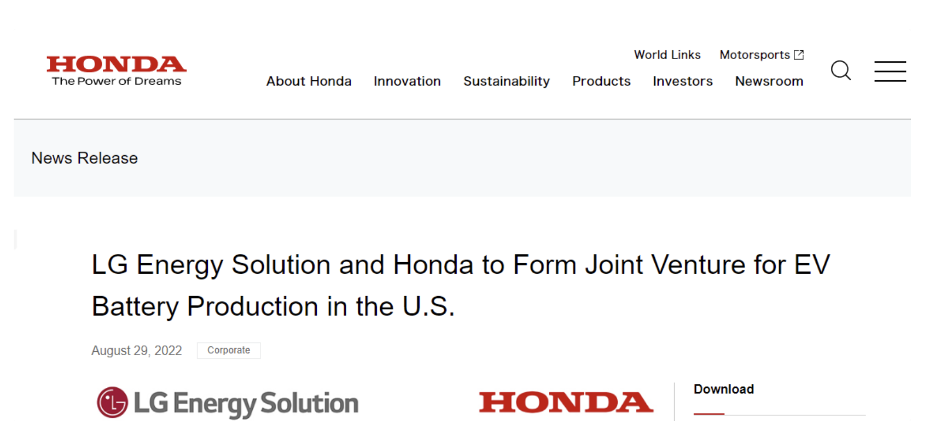Click the LG Energy Solution logo
Image resolution: width=941 pixels, height=437 pixels.
click(228, 403)
